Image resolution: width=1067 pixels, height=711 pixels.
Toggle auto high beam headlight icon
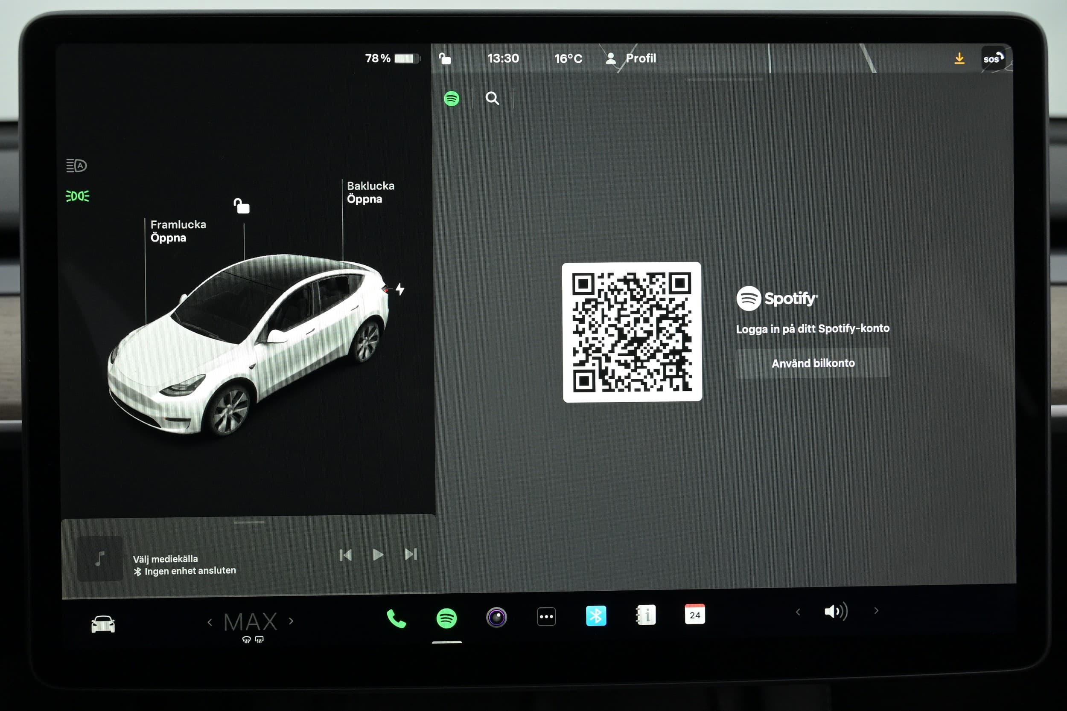tap(77, 165)
